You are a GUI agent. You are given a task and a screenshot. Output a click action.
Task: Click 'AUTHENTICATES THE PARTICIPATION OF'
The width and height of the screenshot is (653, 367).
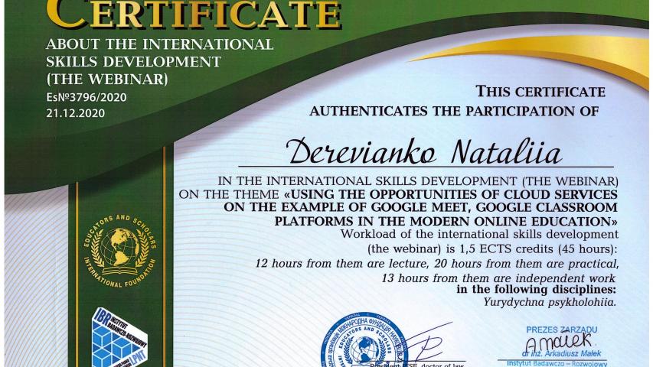[x=455, y=112]
